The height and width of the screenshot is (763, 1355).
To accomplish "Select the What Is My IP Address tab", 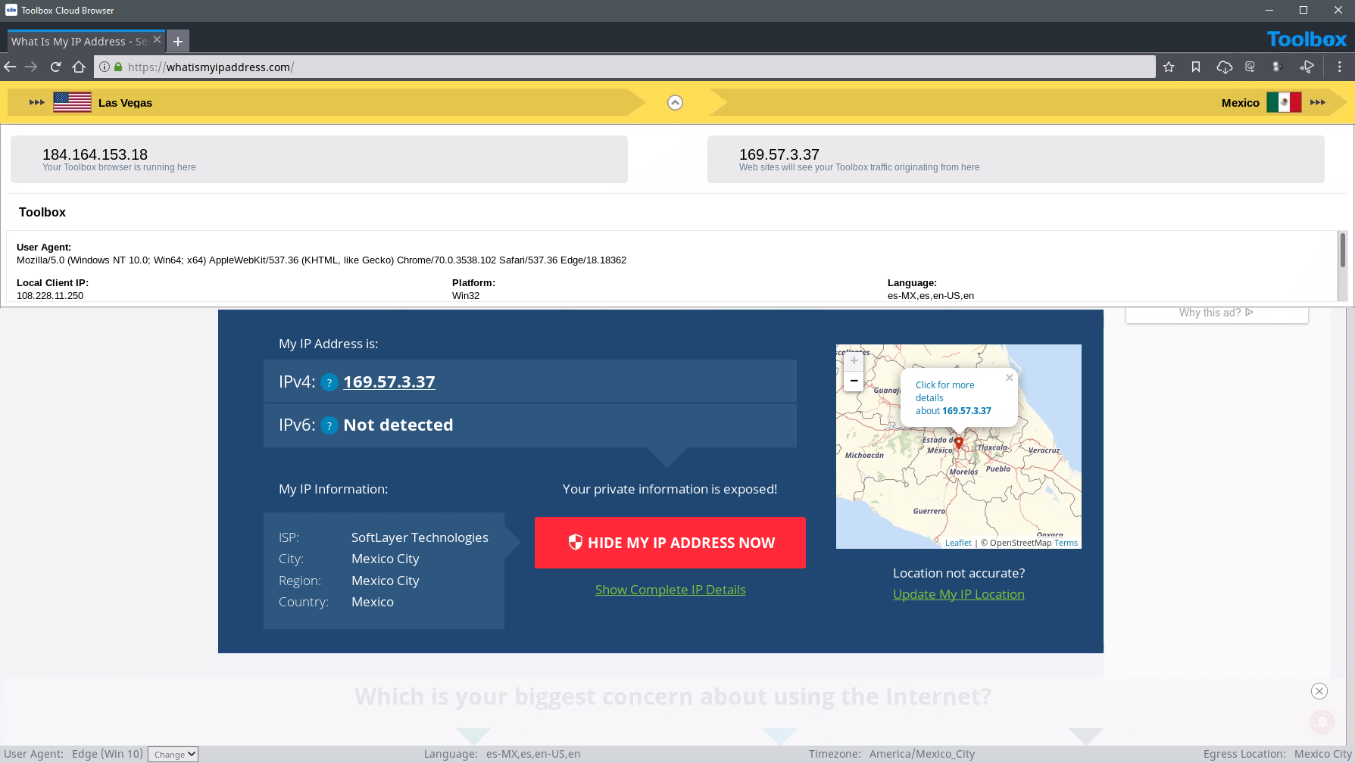I will (x=79, y=41).
